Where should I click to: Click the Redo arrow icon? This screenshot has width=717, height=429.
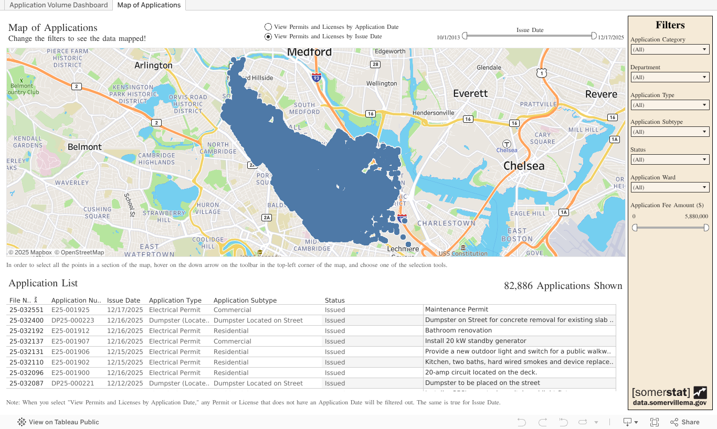tap(543, 422)
